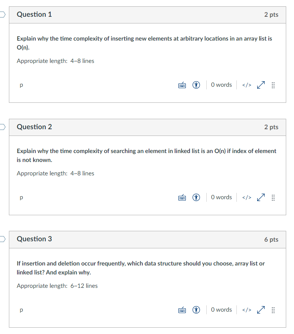Select the Question 1 header bar
The height and width of the screenshot is (334, 294).
tap(147, 15)
